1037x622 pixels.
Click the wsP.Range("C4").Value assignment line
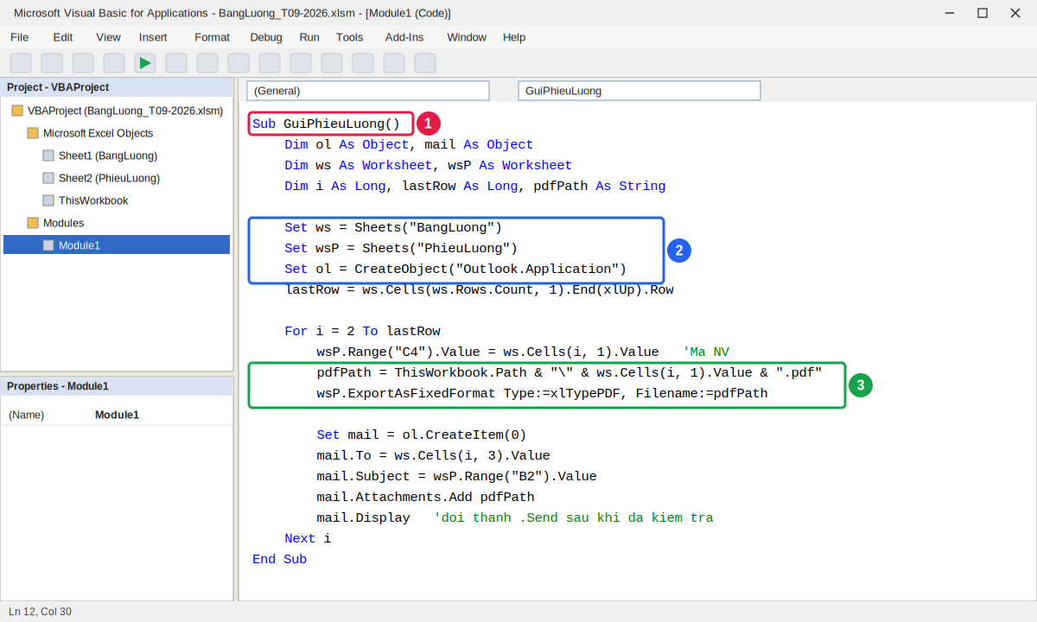point(523,352)
